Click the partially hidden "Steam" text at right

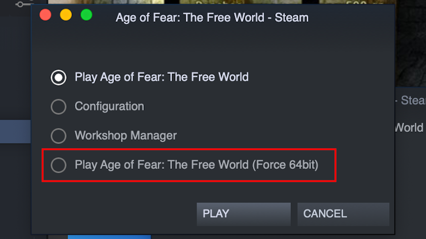pyautogui.click(x=412, y=100)
